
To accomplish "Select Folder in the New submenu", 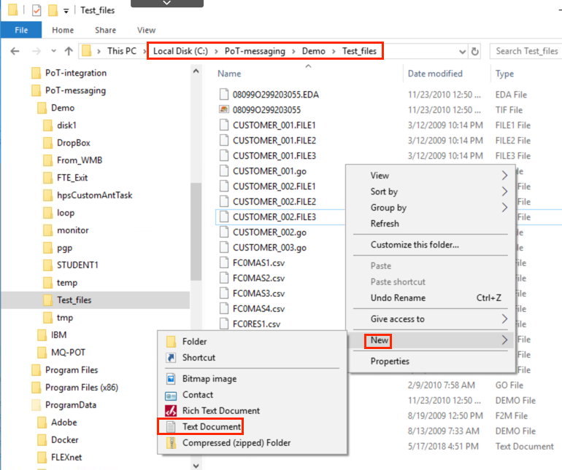I will pyautogui.click(x=253, y=342).
